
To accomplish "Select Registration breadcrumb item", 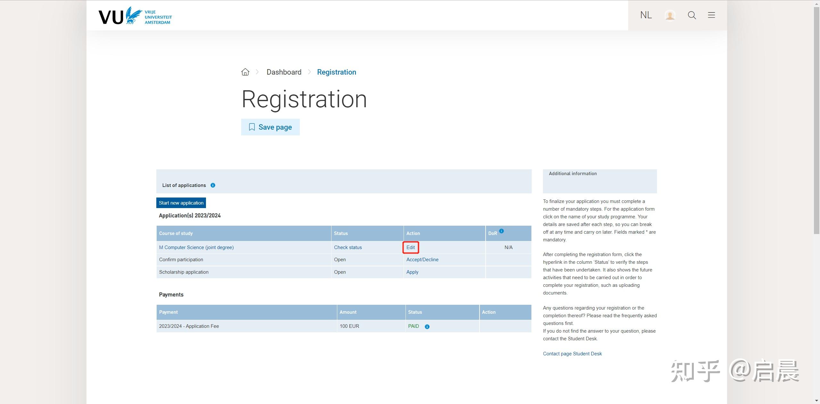I will (x=336, y=72).
